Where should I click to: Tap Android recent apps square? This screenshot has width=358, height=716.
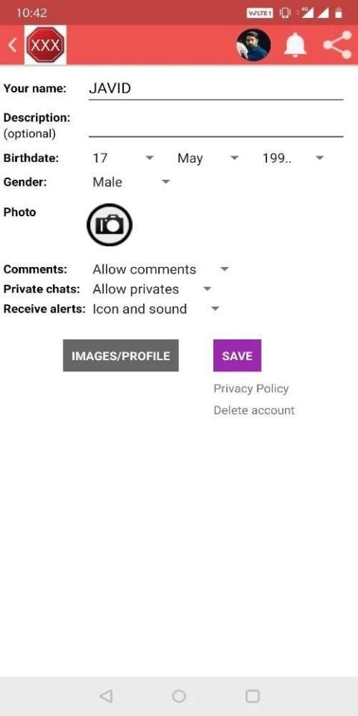tap(253, 696)
